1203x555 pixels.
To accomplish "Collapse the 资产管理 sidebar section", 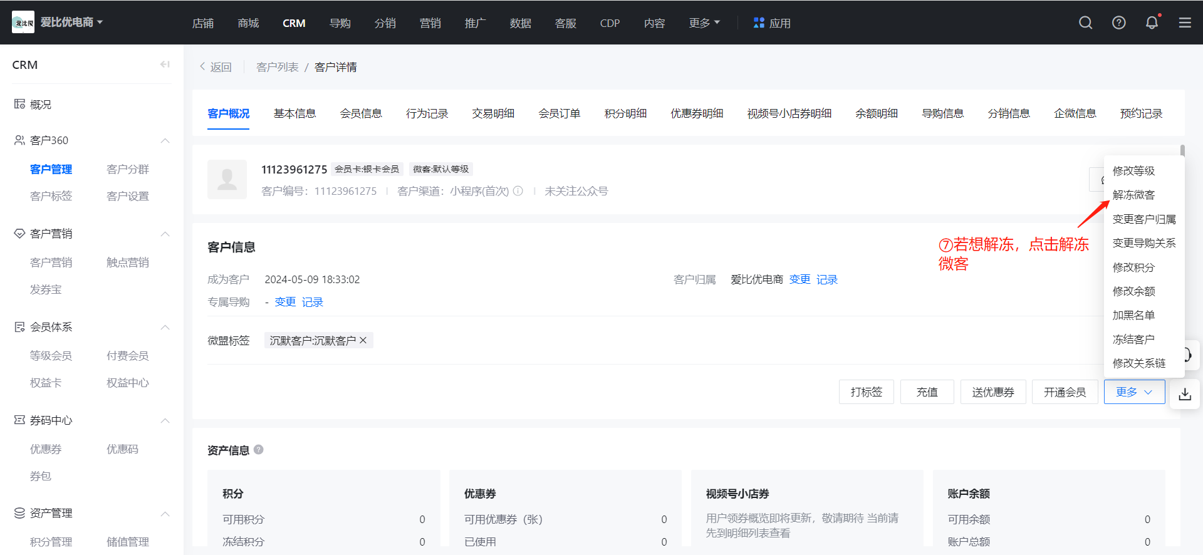I will (x=165, y=514).
